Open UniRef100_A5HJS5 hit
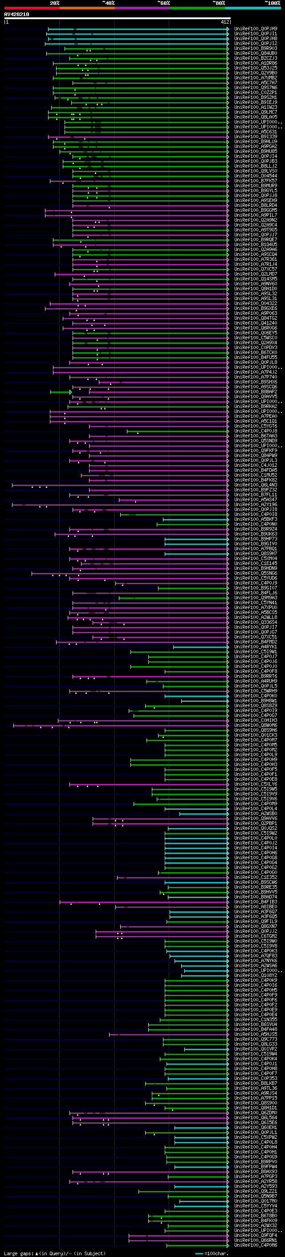Screen dimensions: 285x1257 coord(256,1034)
